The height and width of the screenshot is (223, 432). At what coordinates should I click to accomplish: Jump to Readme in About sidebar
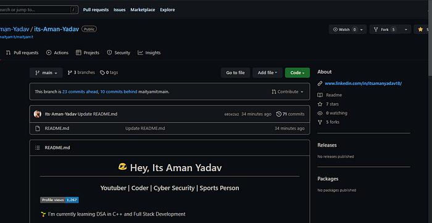click(334, 95)
